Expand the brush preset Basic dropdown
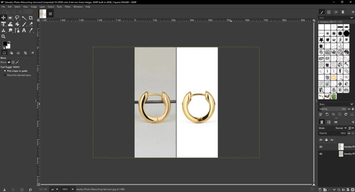The width and height of the screenshot is (355, 192). (352, 104)
